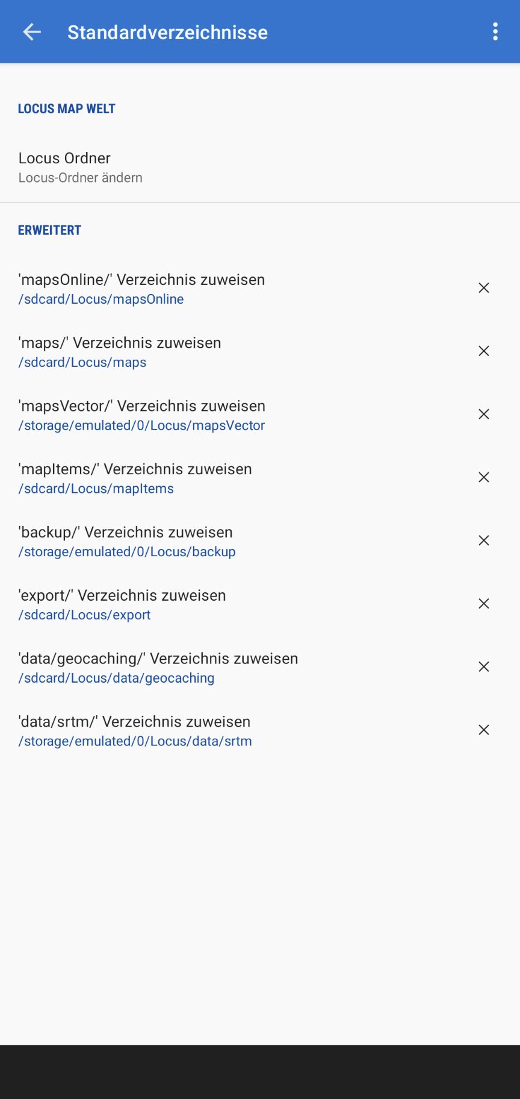Screen dimensions: 520x1099
Task: Clear the mapsOnline directory assignment
Action: tap(483, 288)
